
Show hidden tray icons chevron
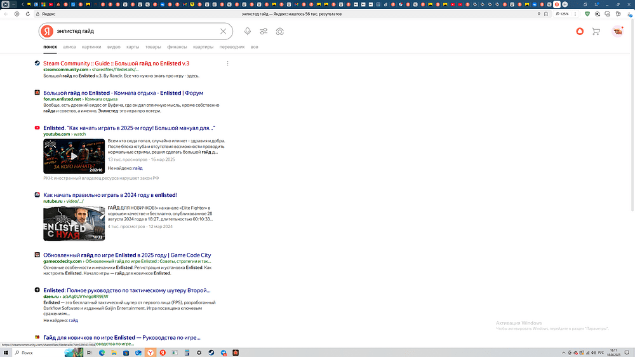564,353
